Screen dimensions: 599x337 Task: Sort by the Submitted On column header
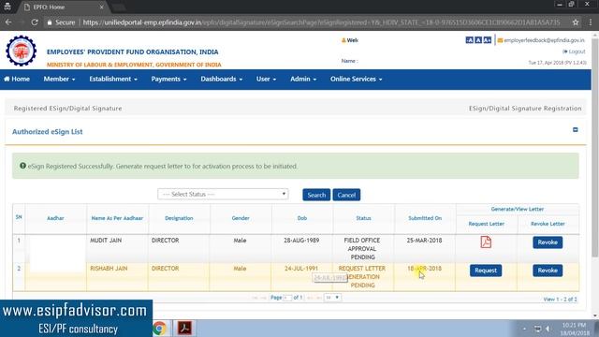pos(425,218)
